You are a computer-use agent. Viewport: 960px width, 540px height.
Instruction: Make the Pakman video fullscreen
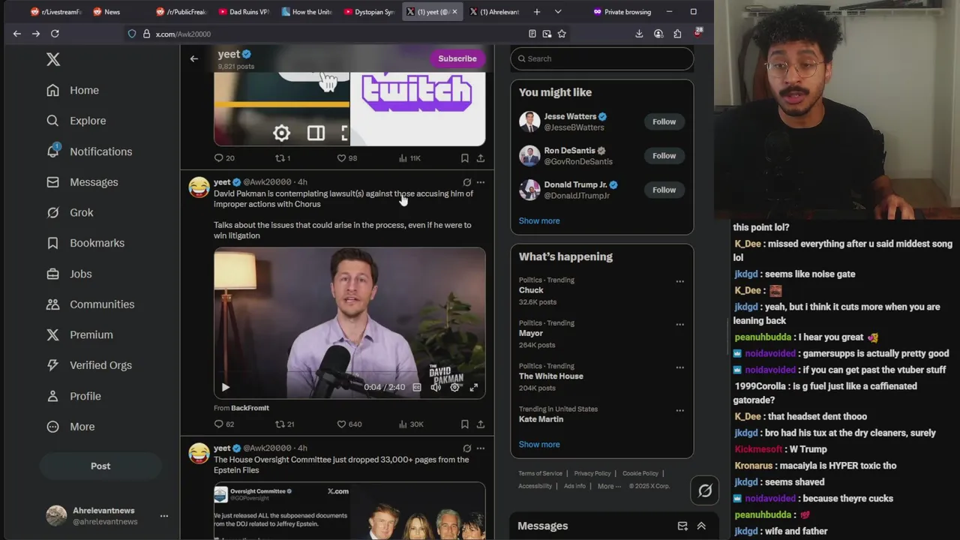coord(473,387)
